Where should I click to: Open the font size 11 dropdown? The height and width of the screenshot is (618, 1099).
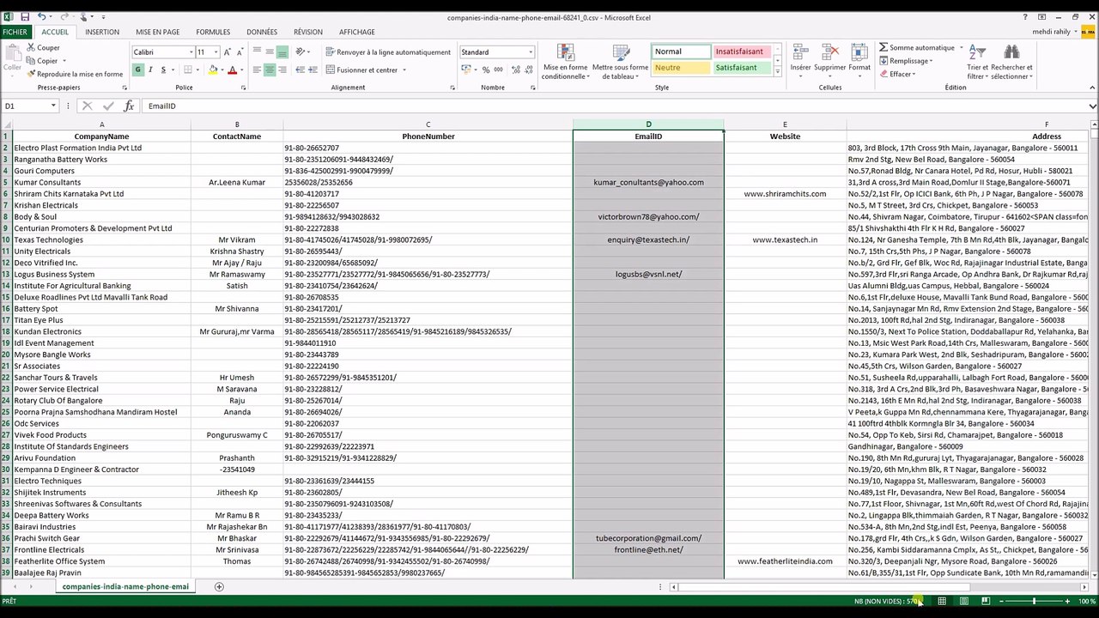point(216,52)
